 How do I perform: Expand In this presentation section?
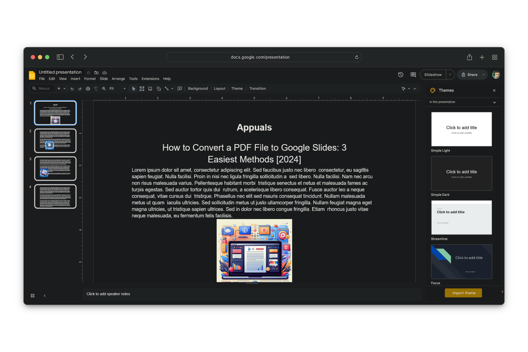494,102
